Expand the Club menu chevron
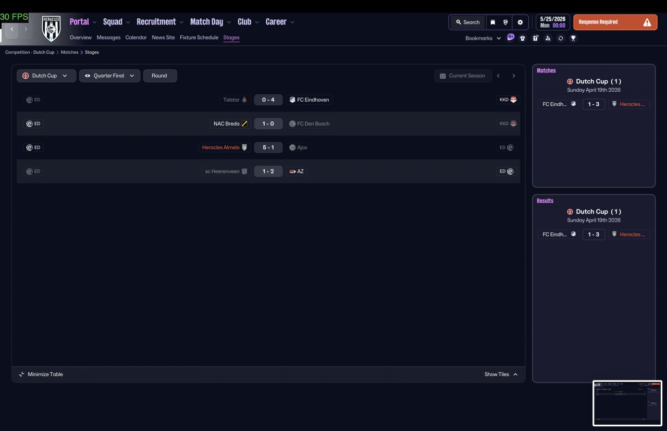Image resolution: width=667 pixels, height=431 pixels. tap(257, 22)
